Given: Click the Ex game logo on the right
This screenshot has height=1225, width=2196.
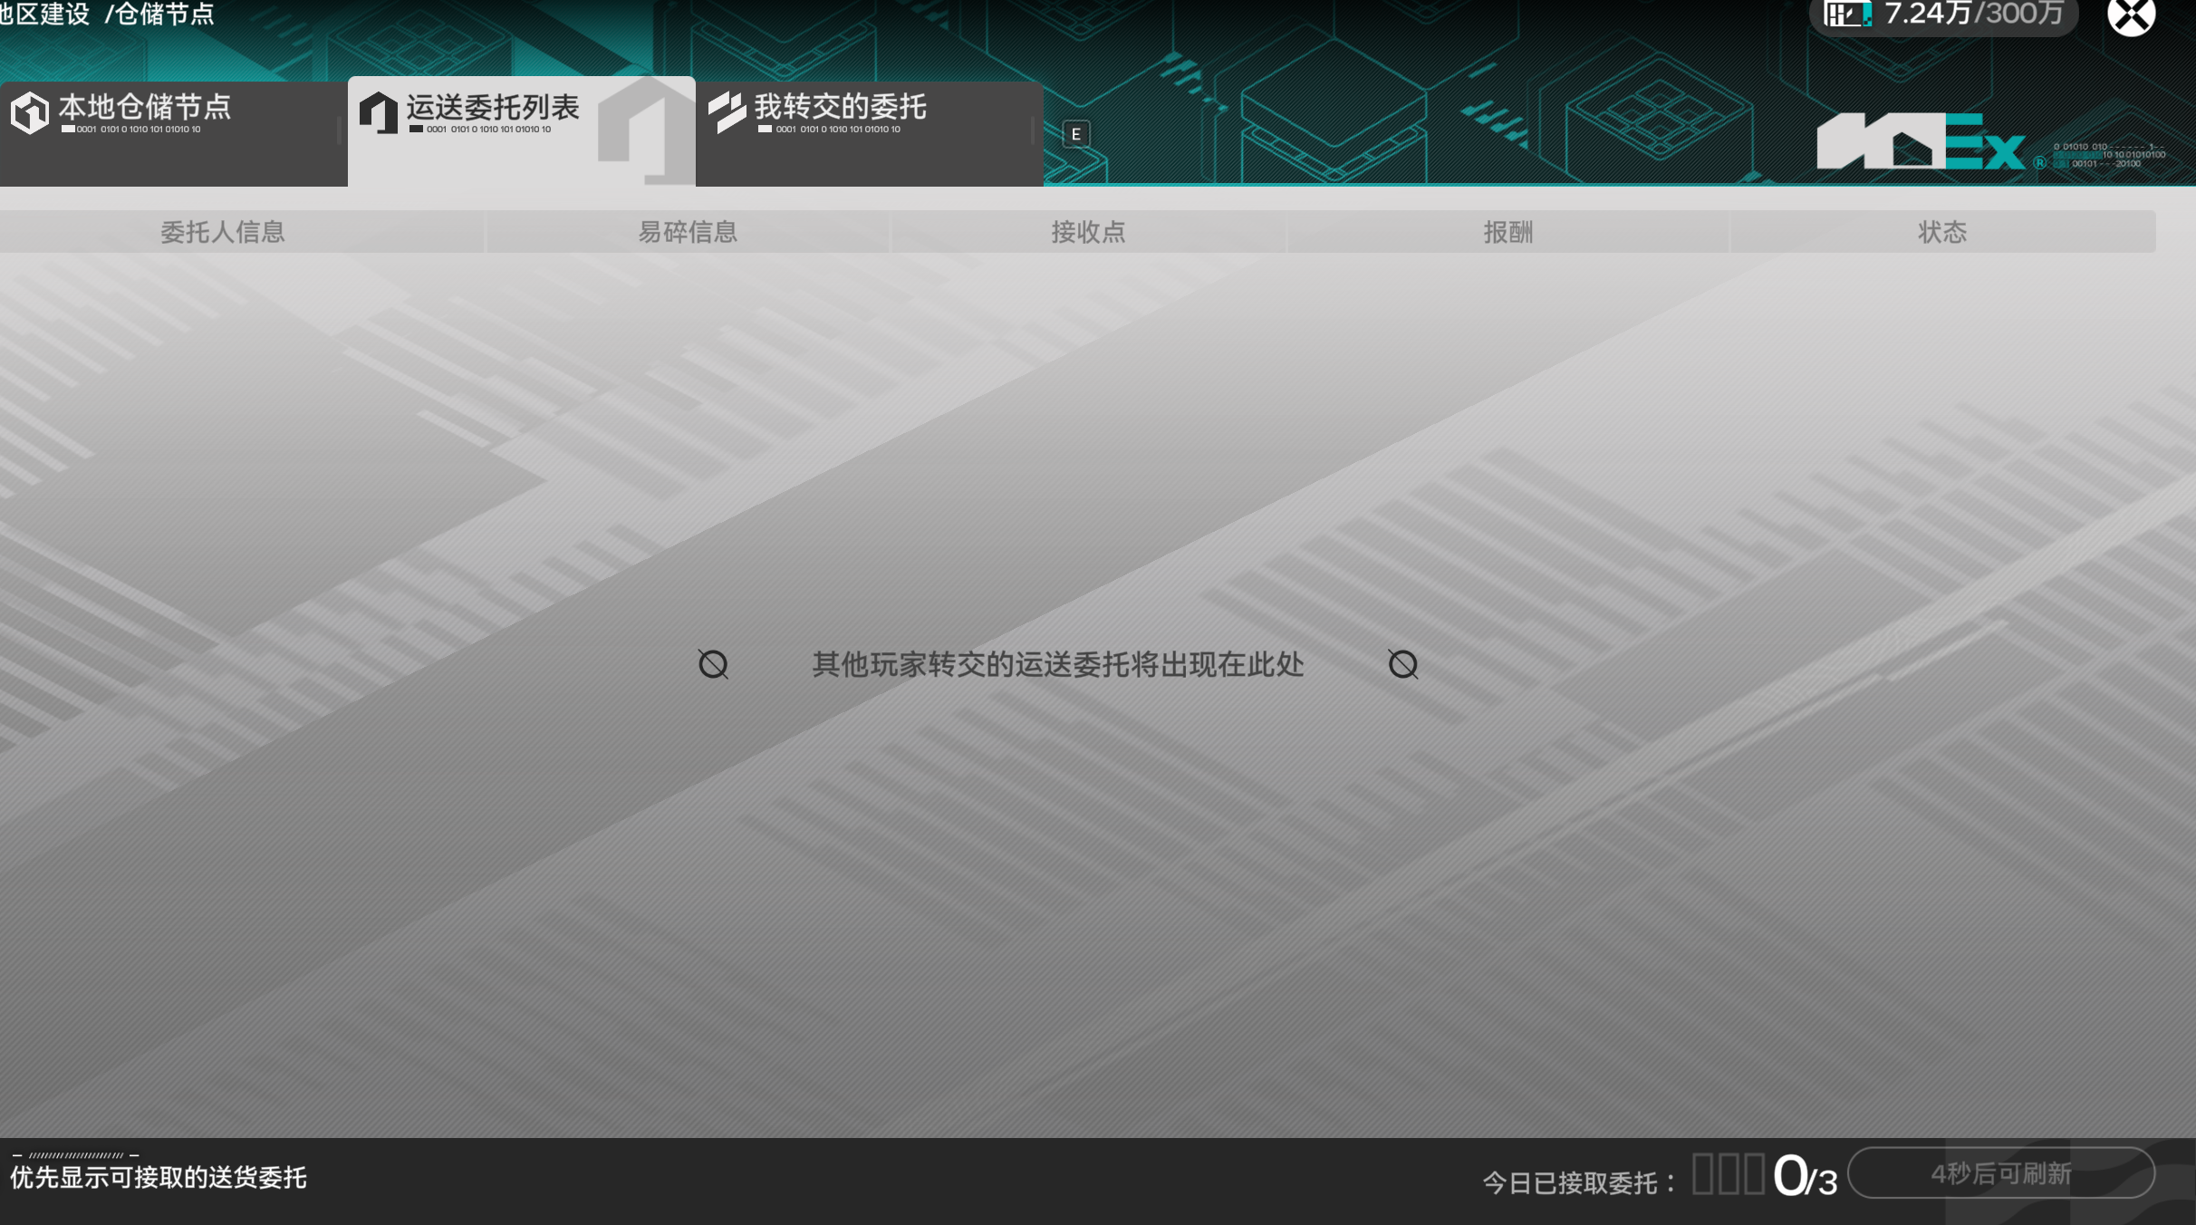Looking at the screenshot, I should click(x=1921, y=145).
